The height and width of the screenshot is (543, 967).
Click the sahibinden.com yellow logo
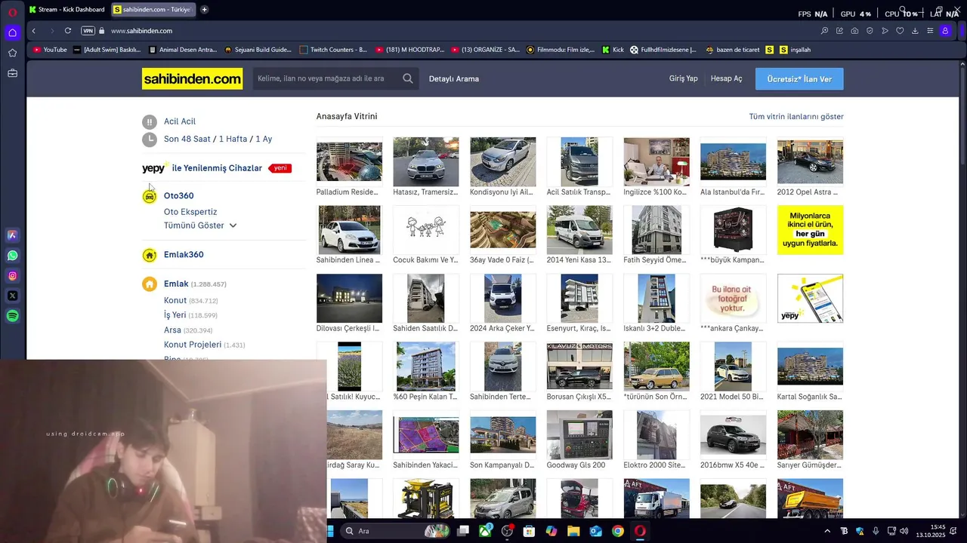pyautogui.click(x=193, y=78)
